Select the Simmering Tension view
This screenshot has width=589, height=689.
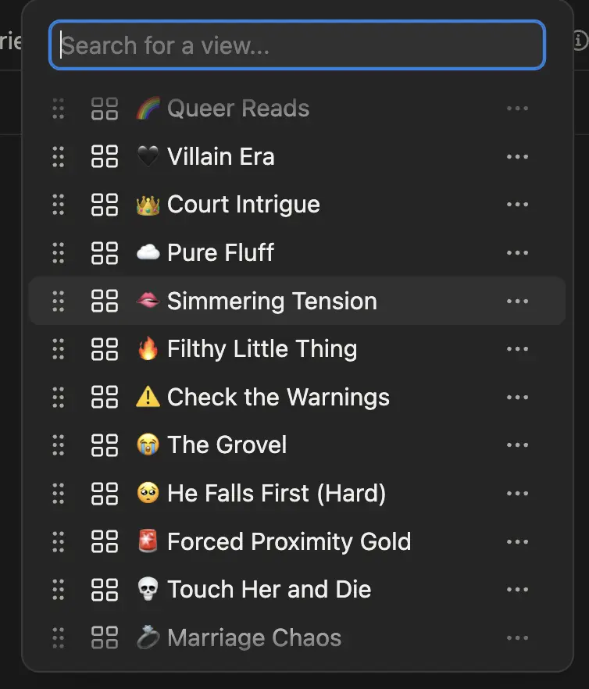point(271,301)
